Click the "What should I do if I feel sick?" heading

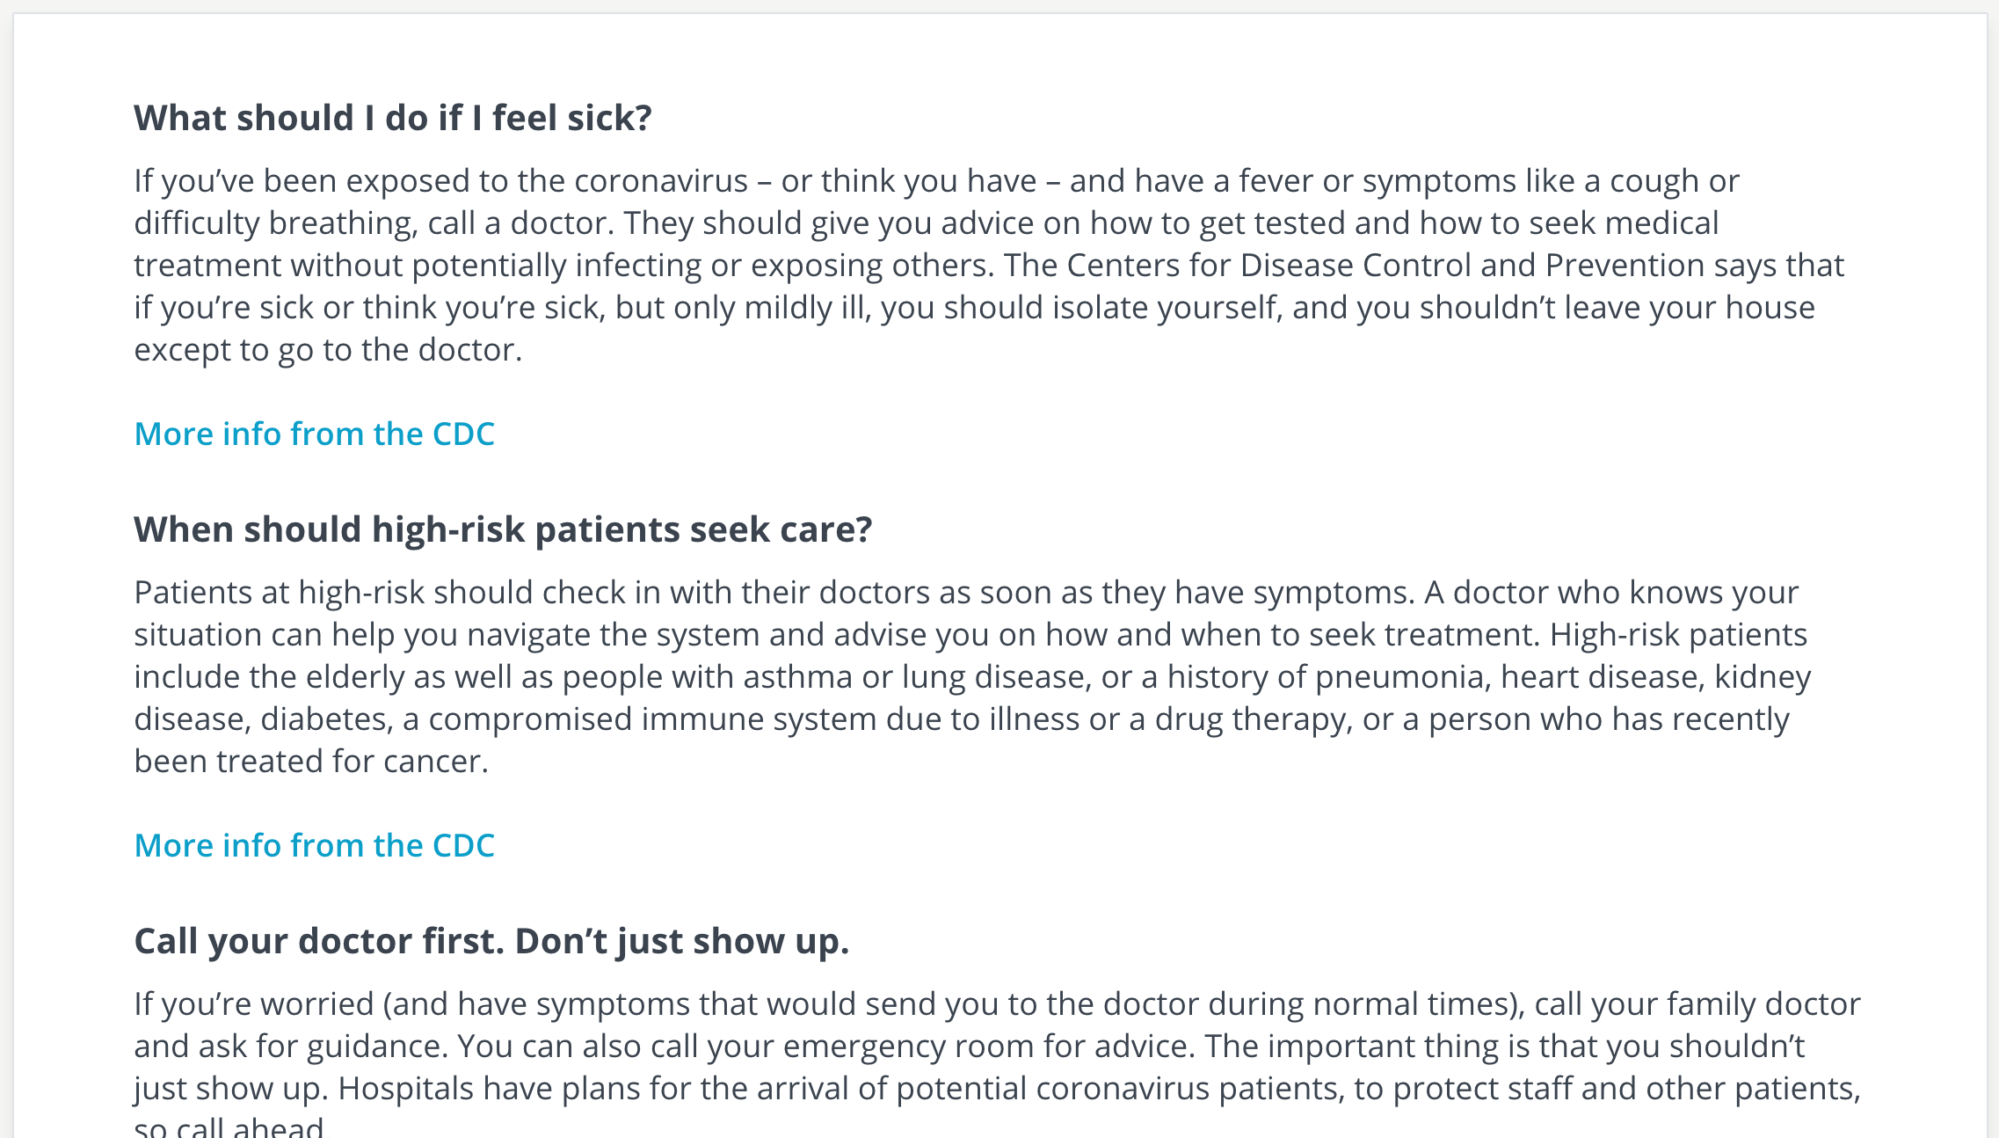tap(393, 118)
